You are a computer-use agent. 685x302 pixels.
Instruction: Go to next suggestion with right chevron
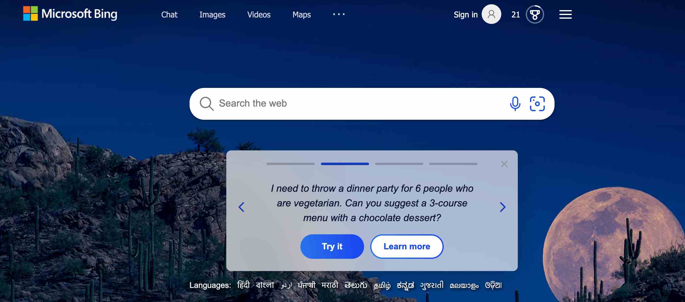[x=502, y=207]
